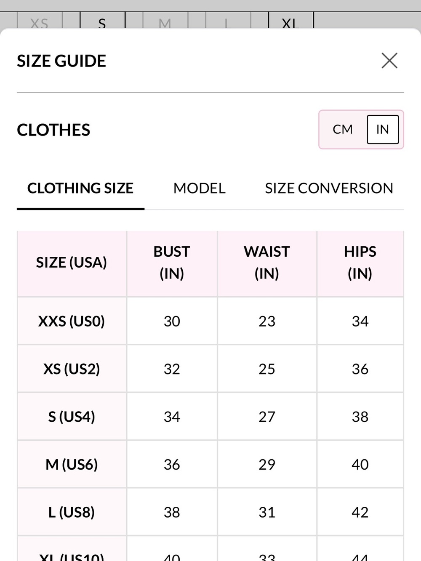Screen dimensions: 421x561
Task: Select the M (US6) size row
Action: (x=210, y=464)
